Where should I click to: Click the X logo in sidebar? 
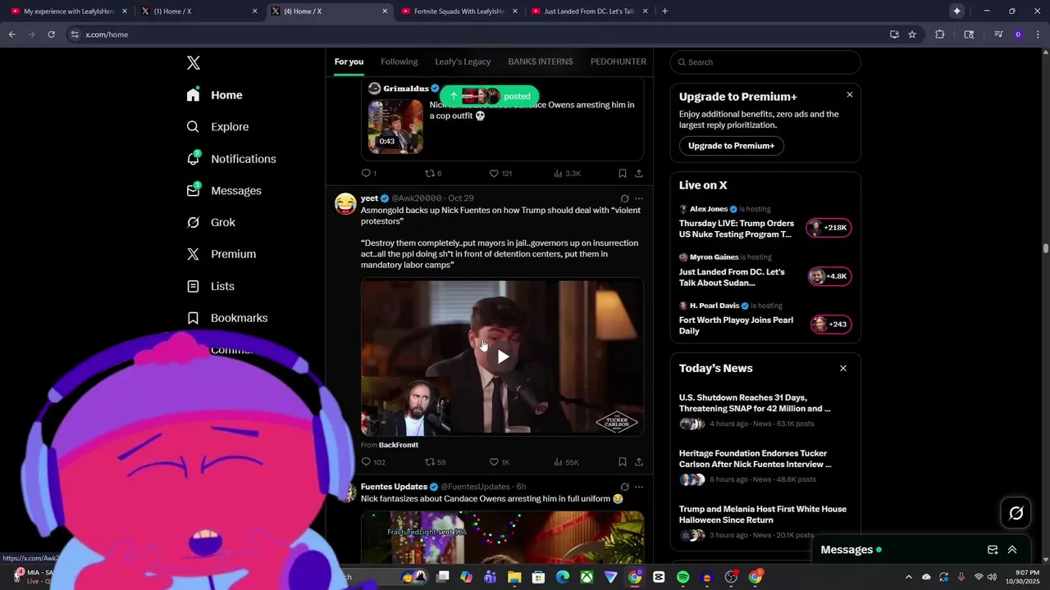194,63
